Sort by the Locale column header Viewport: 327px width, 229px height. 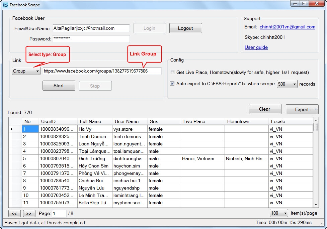click(291, 121)
